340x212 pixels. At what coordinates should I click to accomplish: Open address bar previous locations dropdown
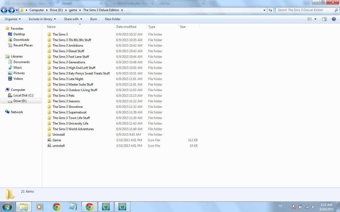(x=264, y=10)
